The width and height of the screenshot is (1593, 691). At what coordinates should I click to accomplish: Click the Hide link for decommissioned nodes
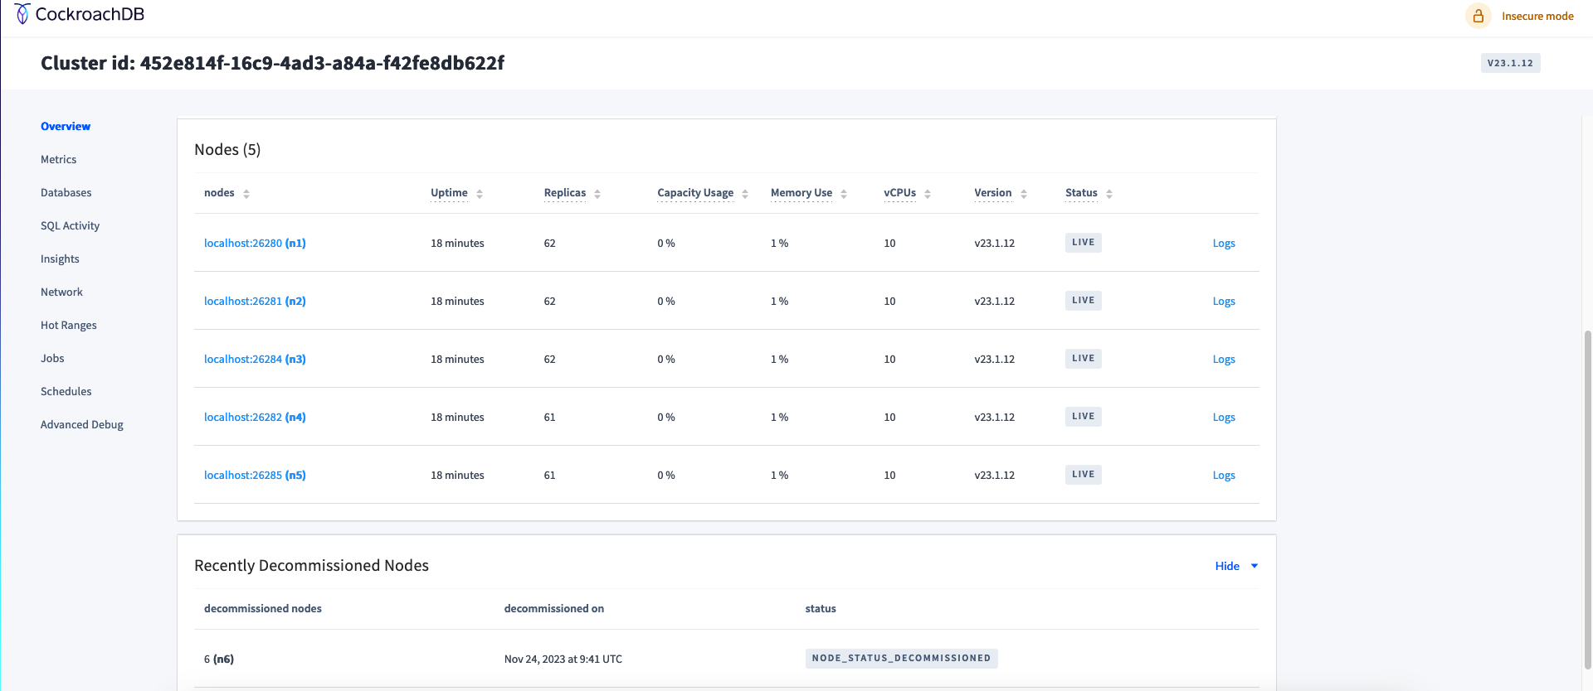pos(1227,566)
